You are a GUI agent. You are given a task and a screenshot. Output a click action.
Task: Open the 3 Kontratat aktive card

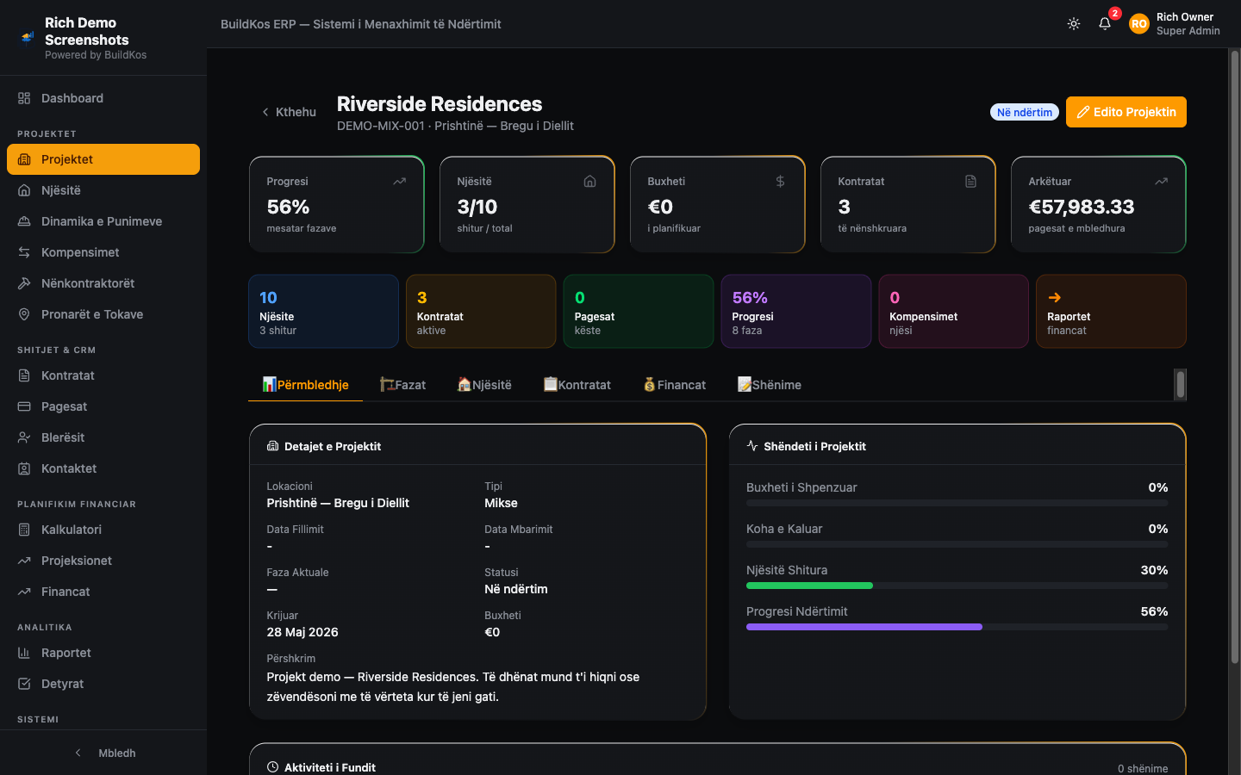tap(481, 311)
